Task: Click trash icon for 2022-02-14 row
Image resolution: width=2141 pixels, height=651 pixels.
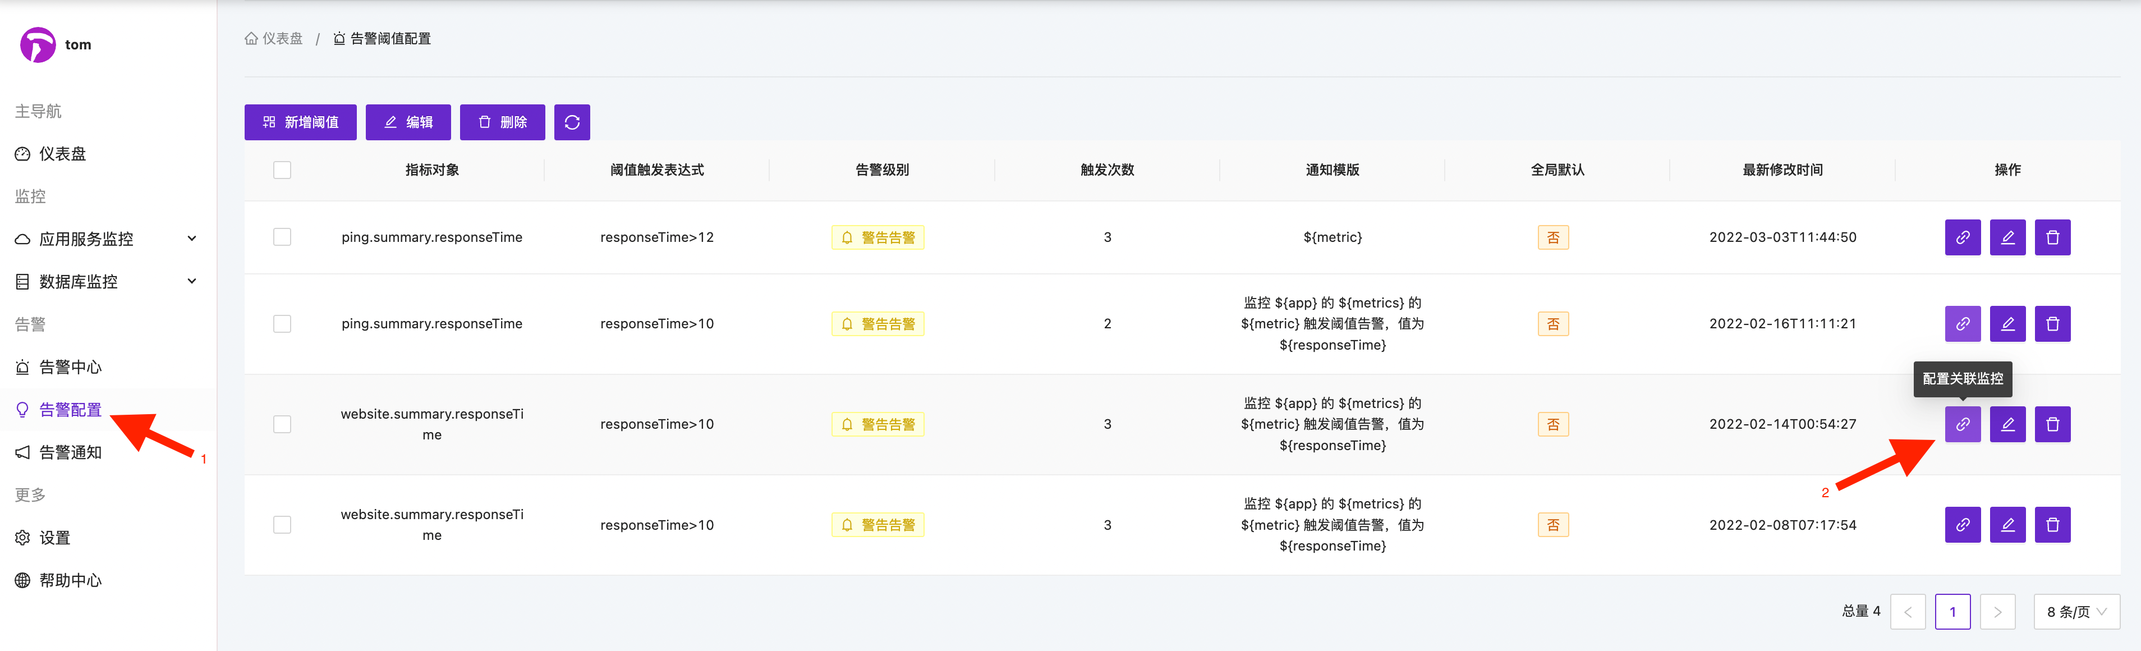Action: point(2052,424)
